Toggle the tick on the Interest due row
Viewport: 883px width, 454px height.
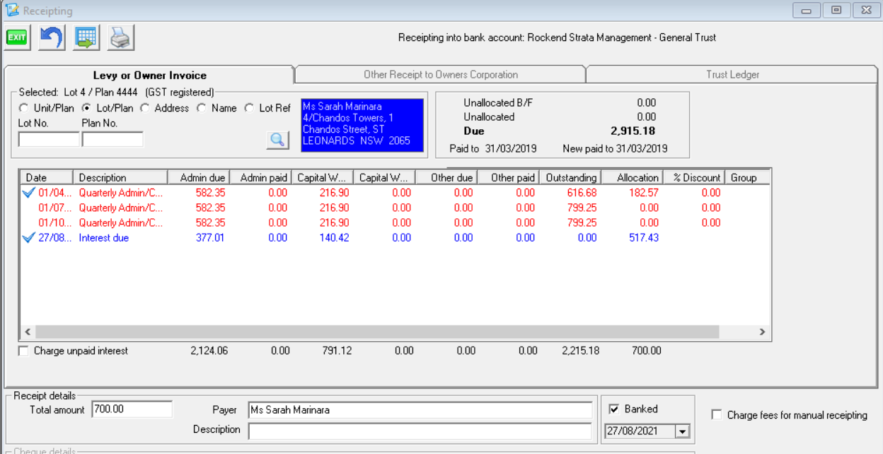click(x=29, y=238)
